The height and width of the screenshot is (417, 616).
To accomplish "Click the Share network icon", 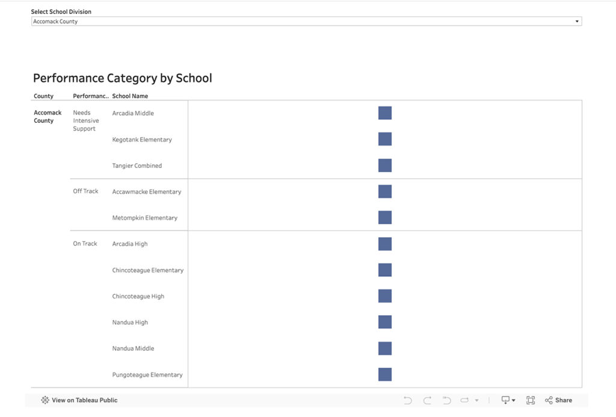I will (x=549, y=400).
